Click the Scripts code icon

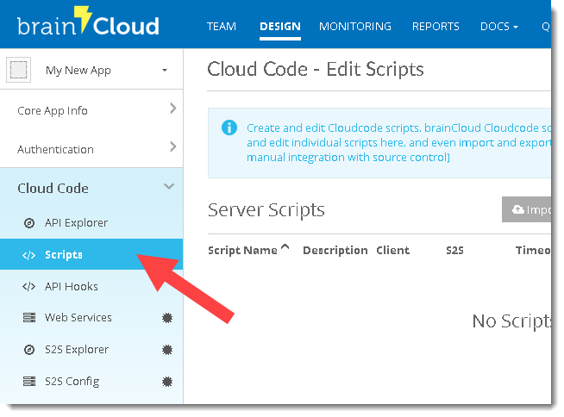click(x=28, y=255)
